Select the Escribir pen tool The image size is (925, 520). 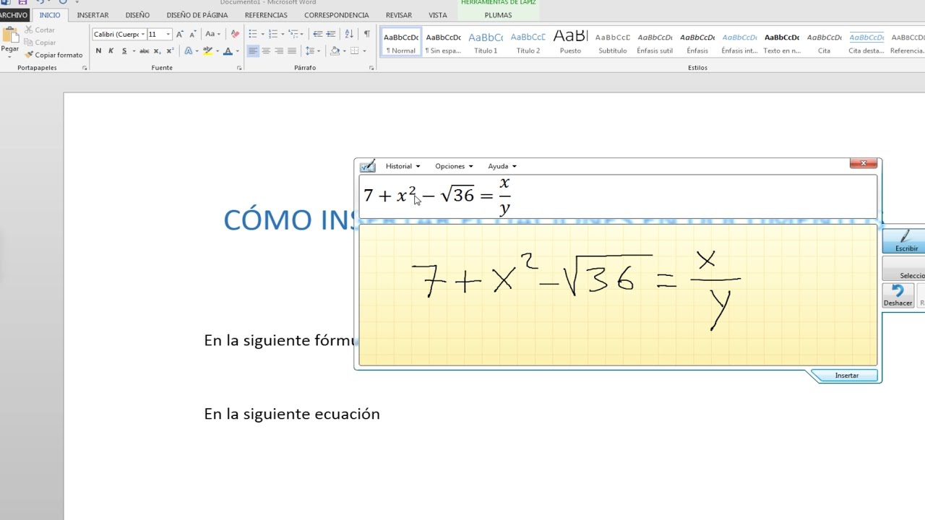[905, 241]
